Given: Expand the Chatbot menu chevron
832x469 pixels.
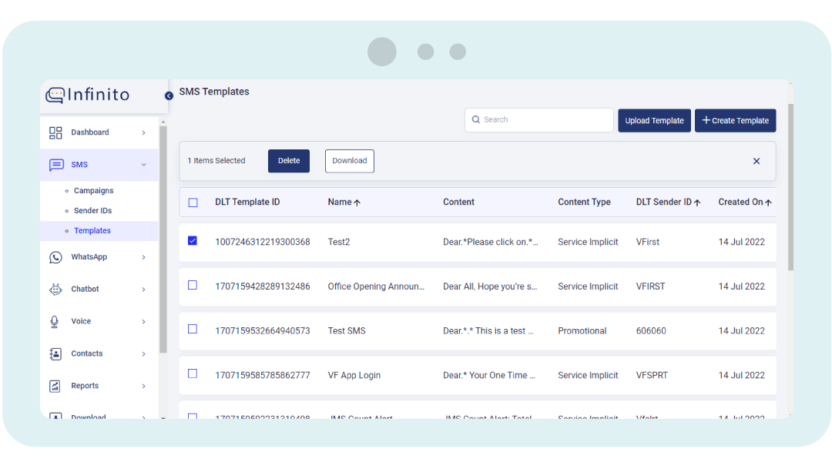Looking at the screenshot, I should pos(144,290).
